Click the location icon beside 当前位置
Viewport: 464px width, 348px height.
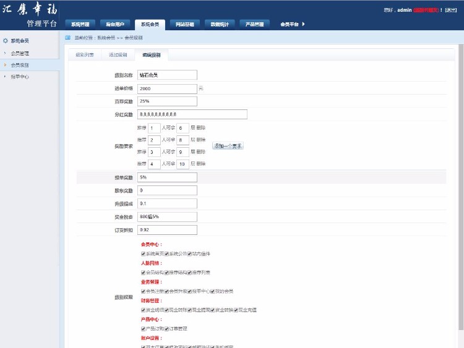(68, 38)
